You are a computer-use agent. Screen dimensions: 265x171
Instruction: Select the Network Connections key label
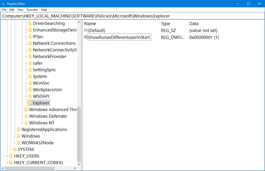tap(54, 43)
